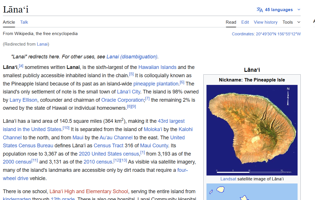Go to the Maui article link
This screenshot has height=200, width=315.
click(78, 138)
